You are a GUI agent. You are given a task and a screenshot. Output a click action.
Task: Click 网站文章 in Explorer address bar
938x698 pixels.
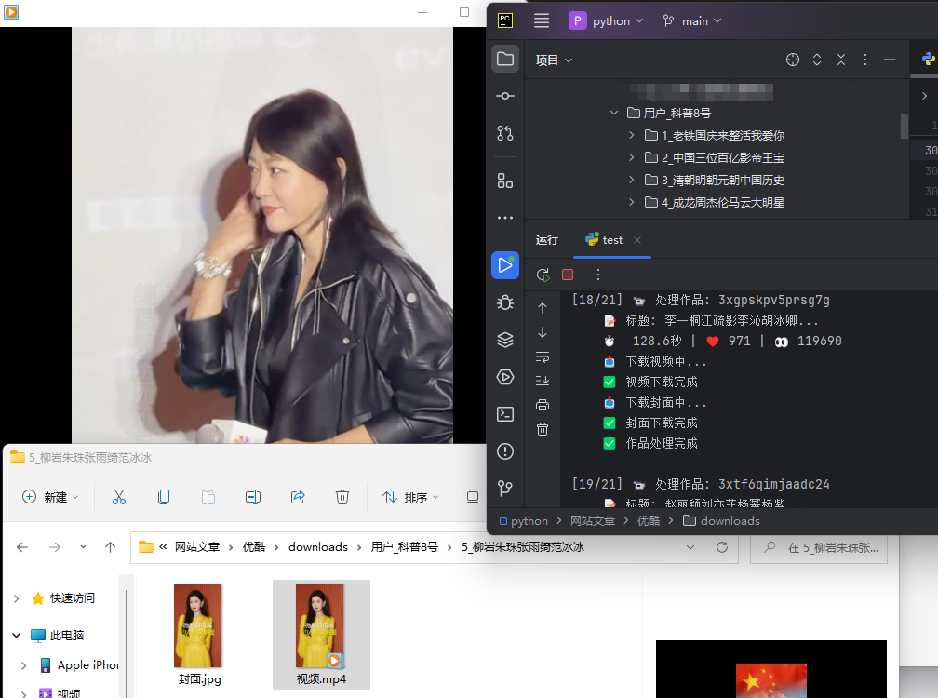click(x=197, y=547)
